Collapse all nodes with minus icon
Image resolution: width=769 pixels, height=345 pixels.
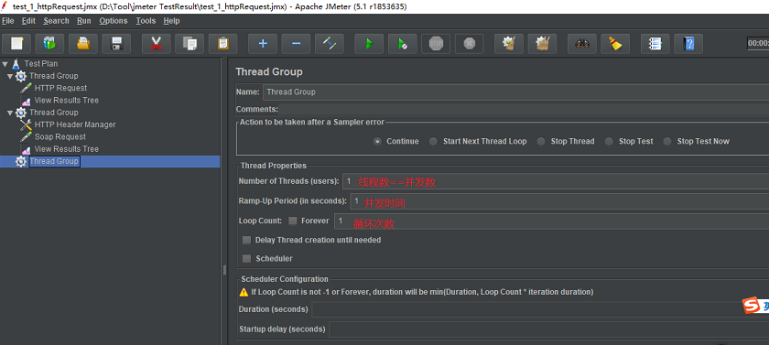coord(297,44)
